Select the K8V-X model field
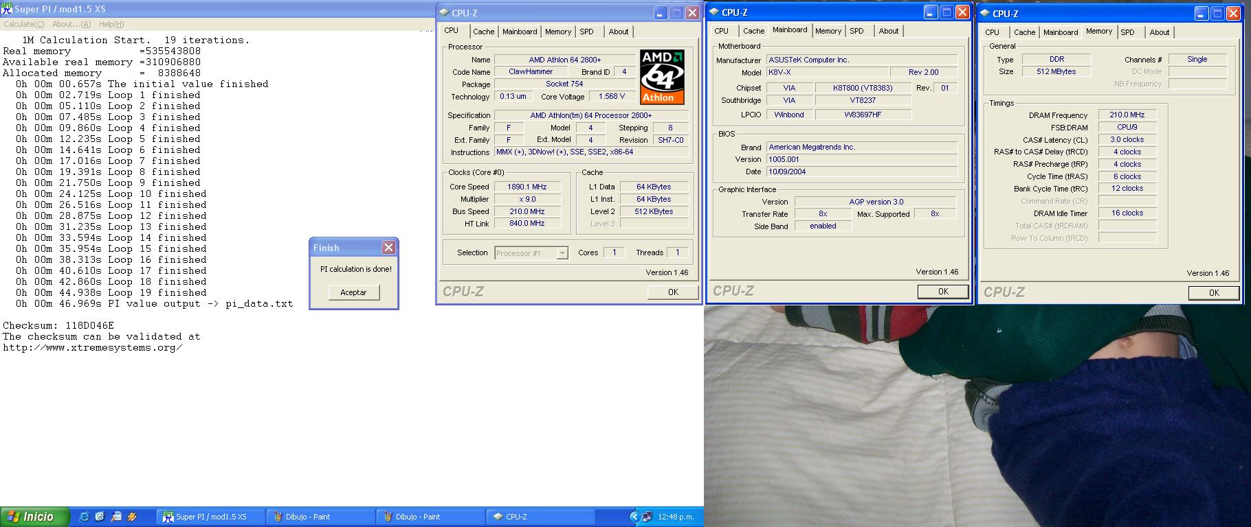The width and height of the screenshot is (1251, 527). [828, 72]
